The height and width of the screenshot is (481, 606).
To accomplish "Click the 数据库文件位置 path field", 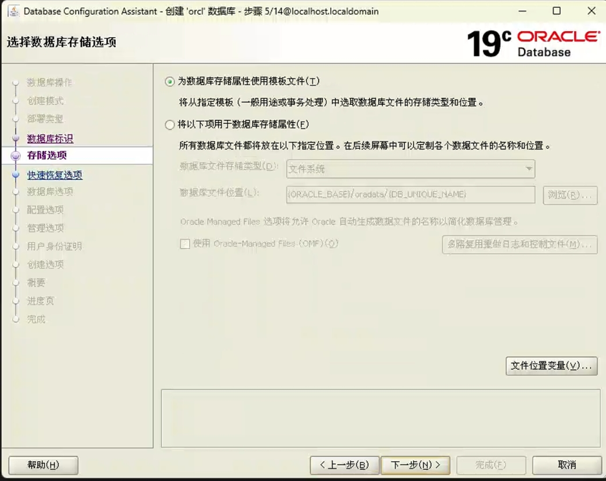I will (410, 194).
